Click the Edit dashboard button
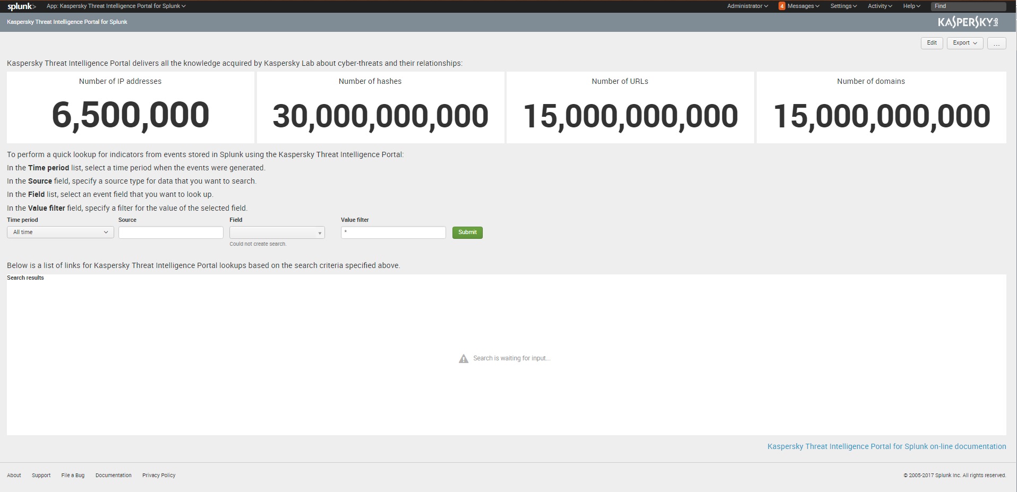Screen dimensions: 1017x492 (931, 43)
